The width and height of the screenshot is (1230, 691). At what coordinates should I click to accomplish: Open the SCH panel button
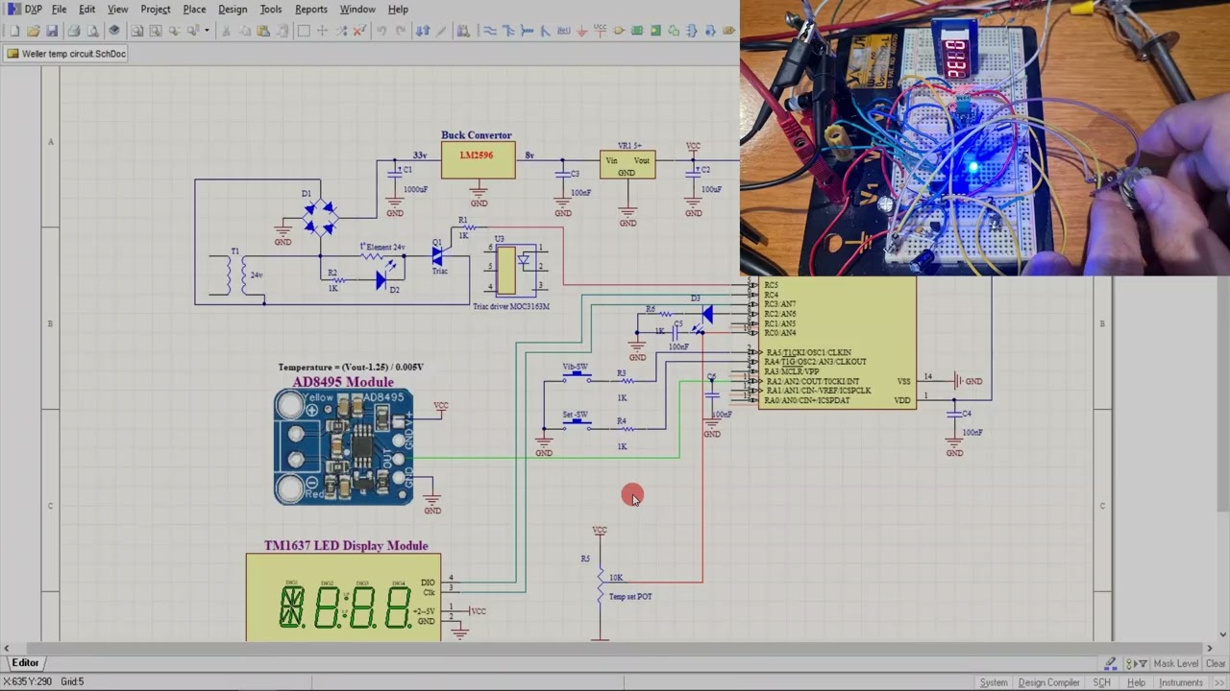(1101, 682)
